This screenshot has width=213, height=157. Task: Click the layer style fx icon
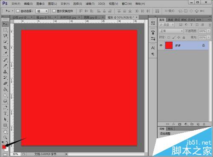pos(174,124)
